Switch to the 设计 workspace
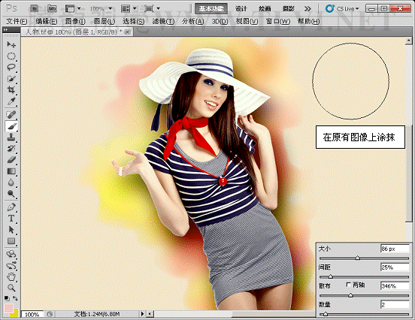 [241, 9]
